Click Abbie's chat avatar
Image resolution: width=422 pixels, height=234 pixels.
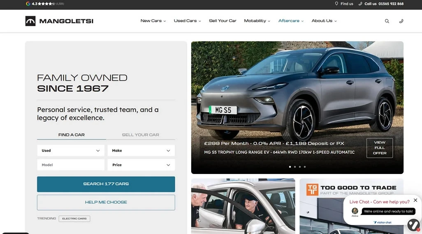355,211
